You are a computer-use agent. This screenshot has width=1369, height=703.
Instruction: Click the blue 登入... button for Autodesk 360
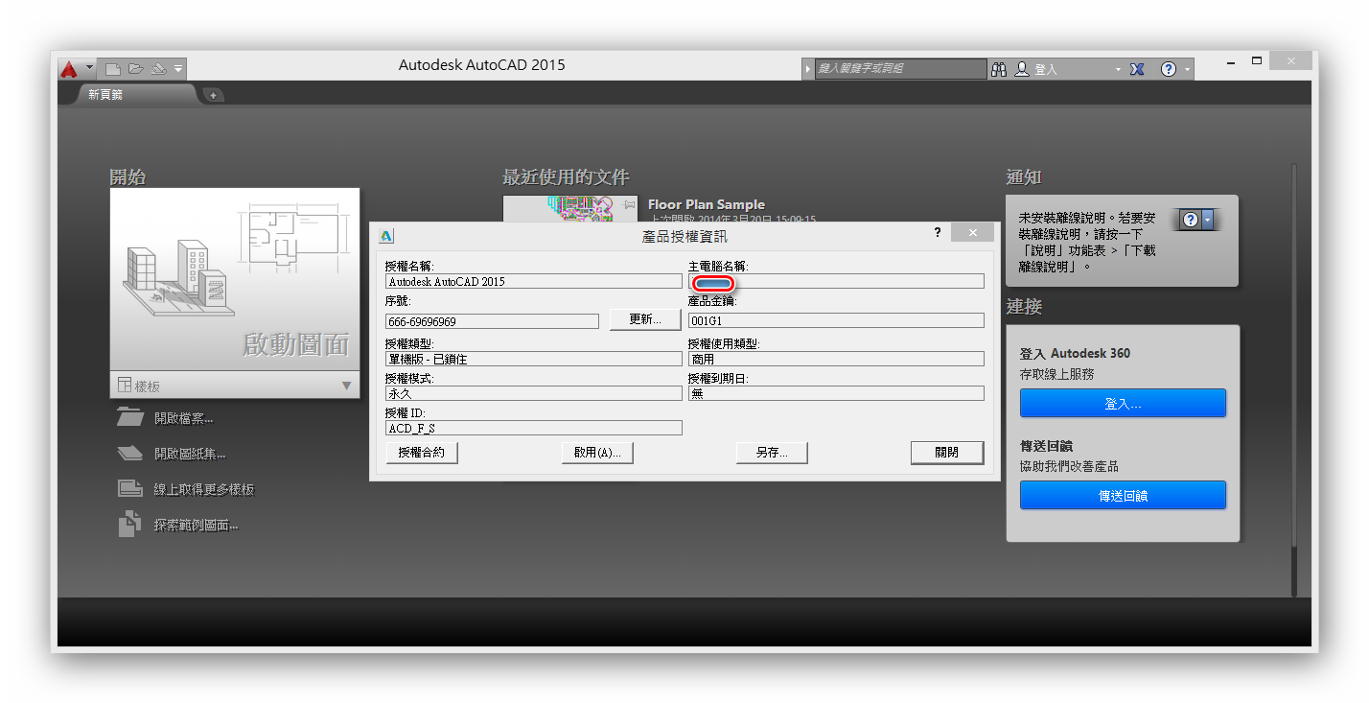1123,404
